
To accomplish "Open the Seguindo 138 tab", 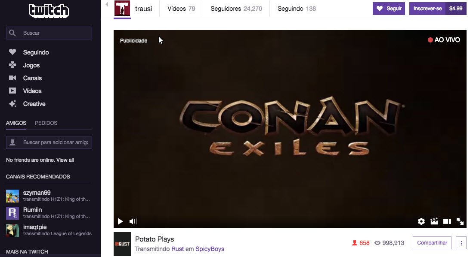I will 297,9.
